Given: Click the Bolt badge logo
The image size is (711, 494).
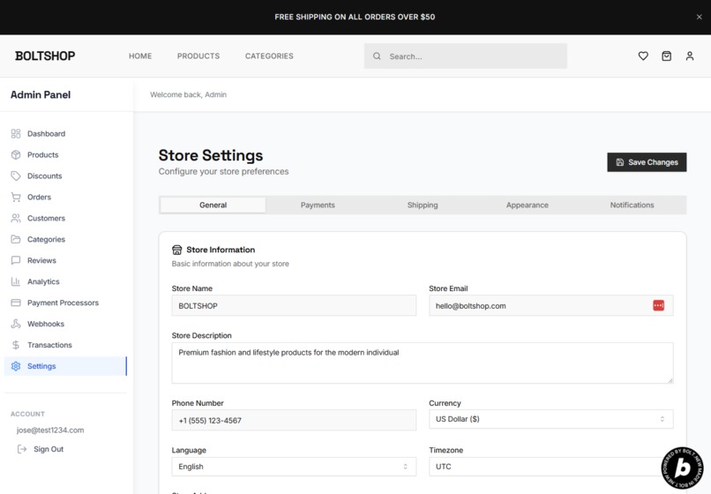Looking at the screenshot, I should click(682, 468).
